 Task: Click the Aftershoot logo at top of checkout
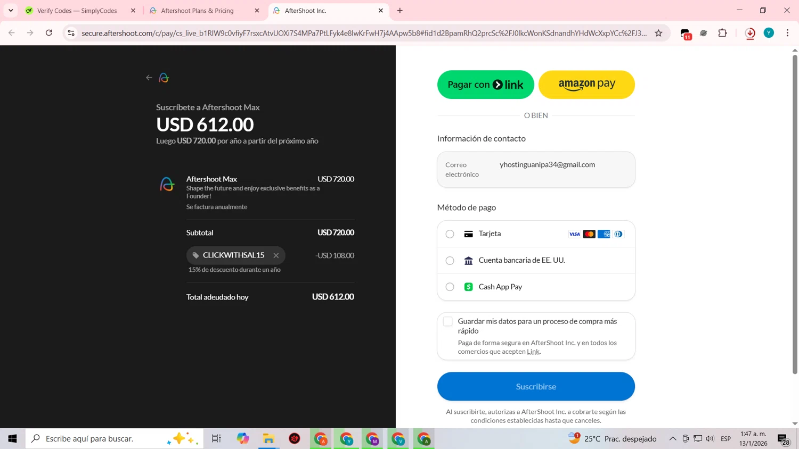coord(164,78)
